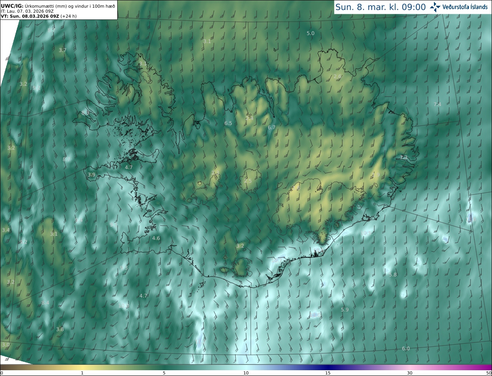The image size is (492, 376).
Task: Click the 6.0 value label on the map
Action: (406, 349)
